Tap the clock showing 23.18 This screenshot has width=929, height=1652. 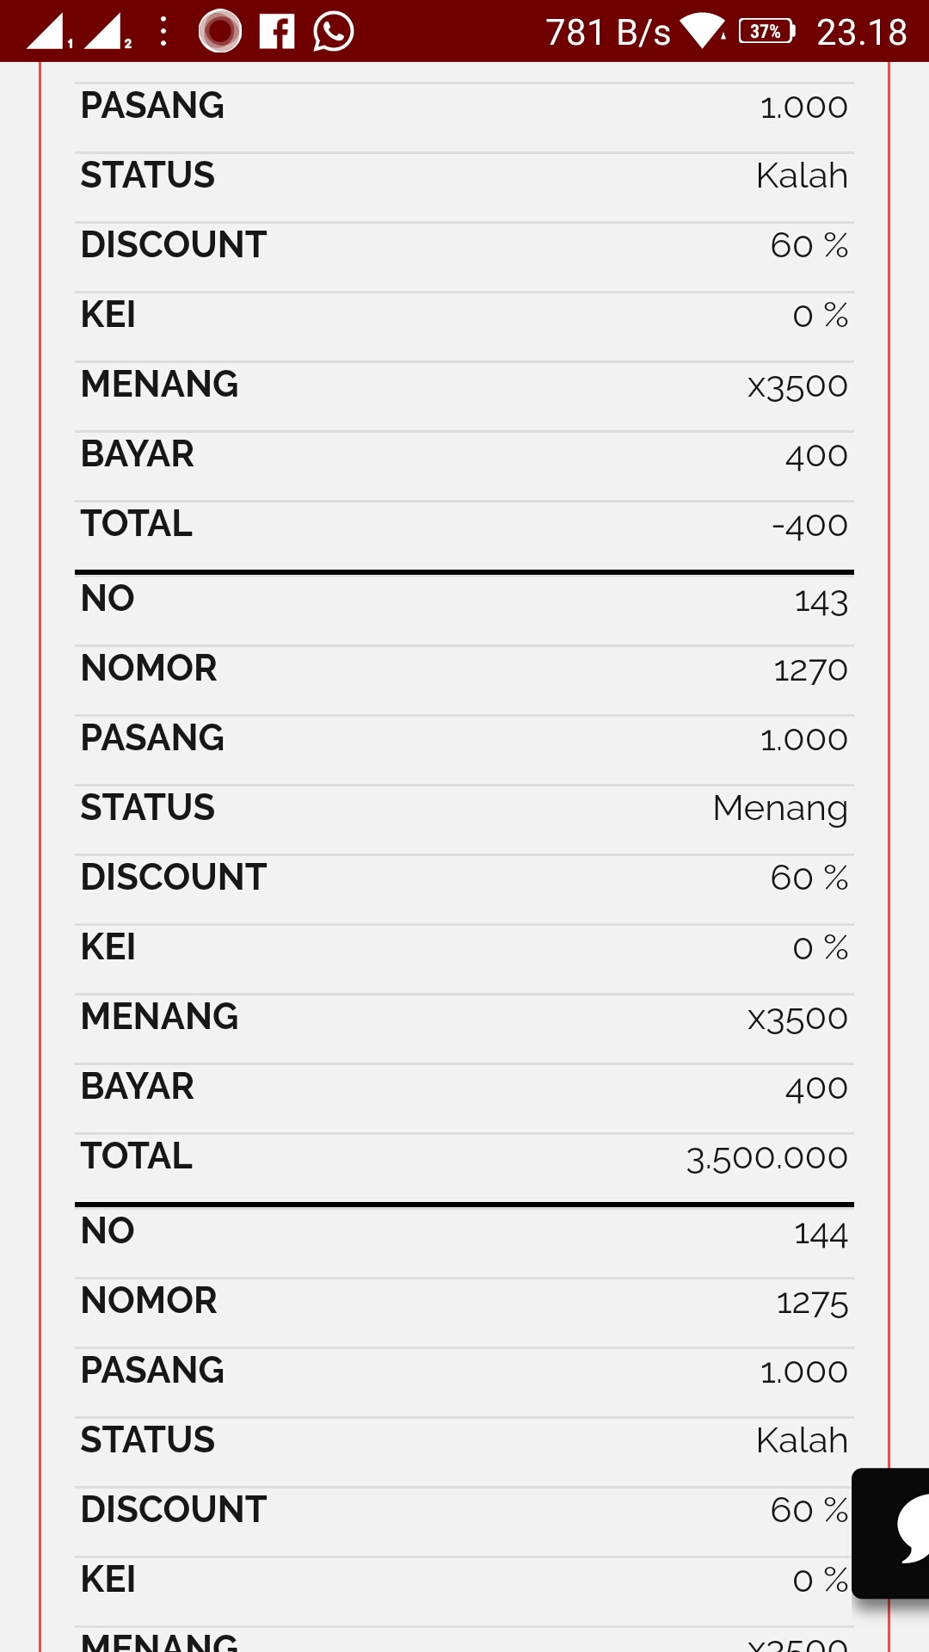click(861, 33)
